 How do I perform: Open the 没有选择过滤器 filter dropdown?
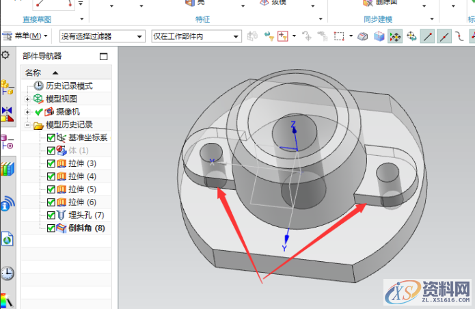[x=102, y=36]
